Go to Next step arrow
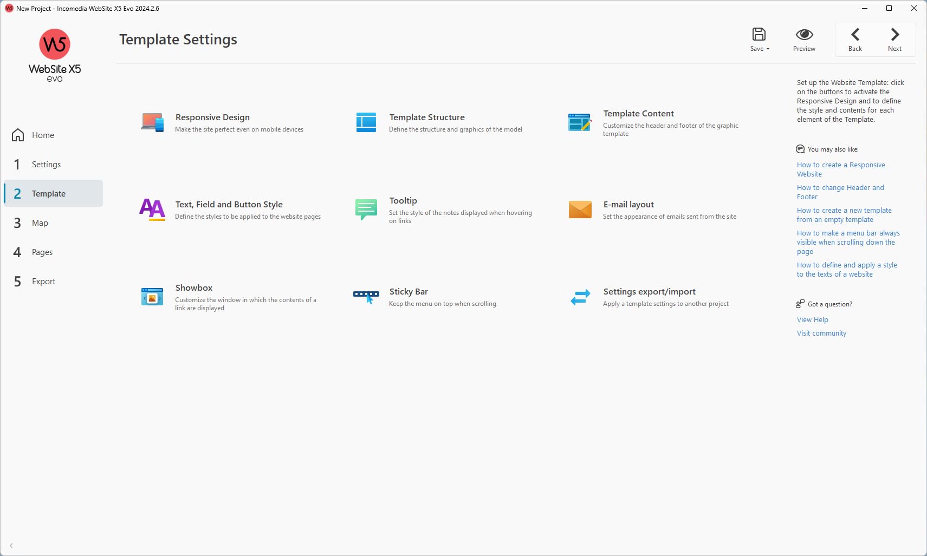 point(895,40)
